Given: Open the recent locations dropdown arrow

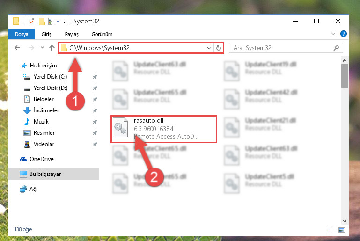Looking at the screenshot, I should pyautogui.click(x=42, y=48).
